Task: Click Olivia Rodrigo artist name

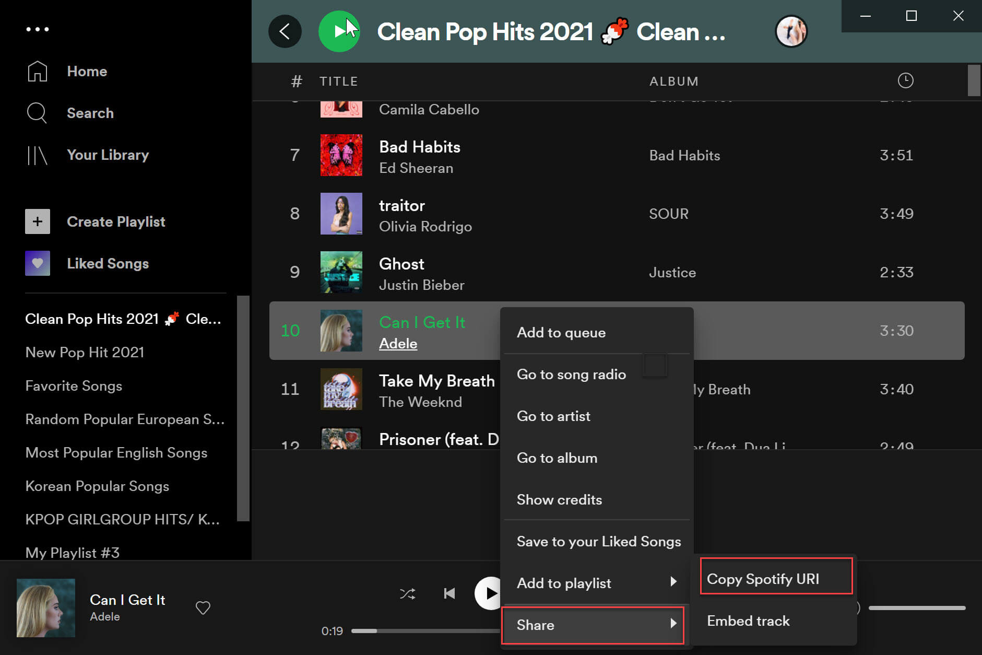Action: pos(425,227)
